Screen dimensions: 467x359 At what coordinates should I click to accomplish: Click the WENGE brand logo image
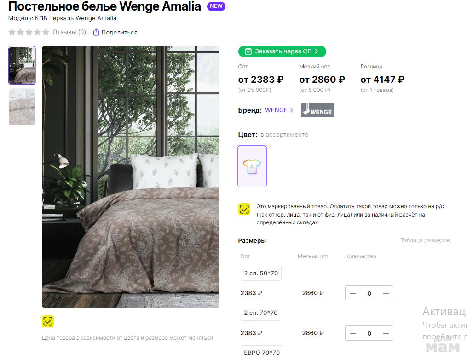(317, 110)
